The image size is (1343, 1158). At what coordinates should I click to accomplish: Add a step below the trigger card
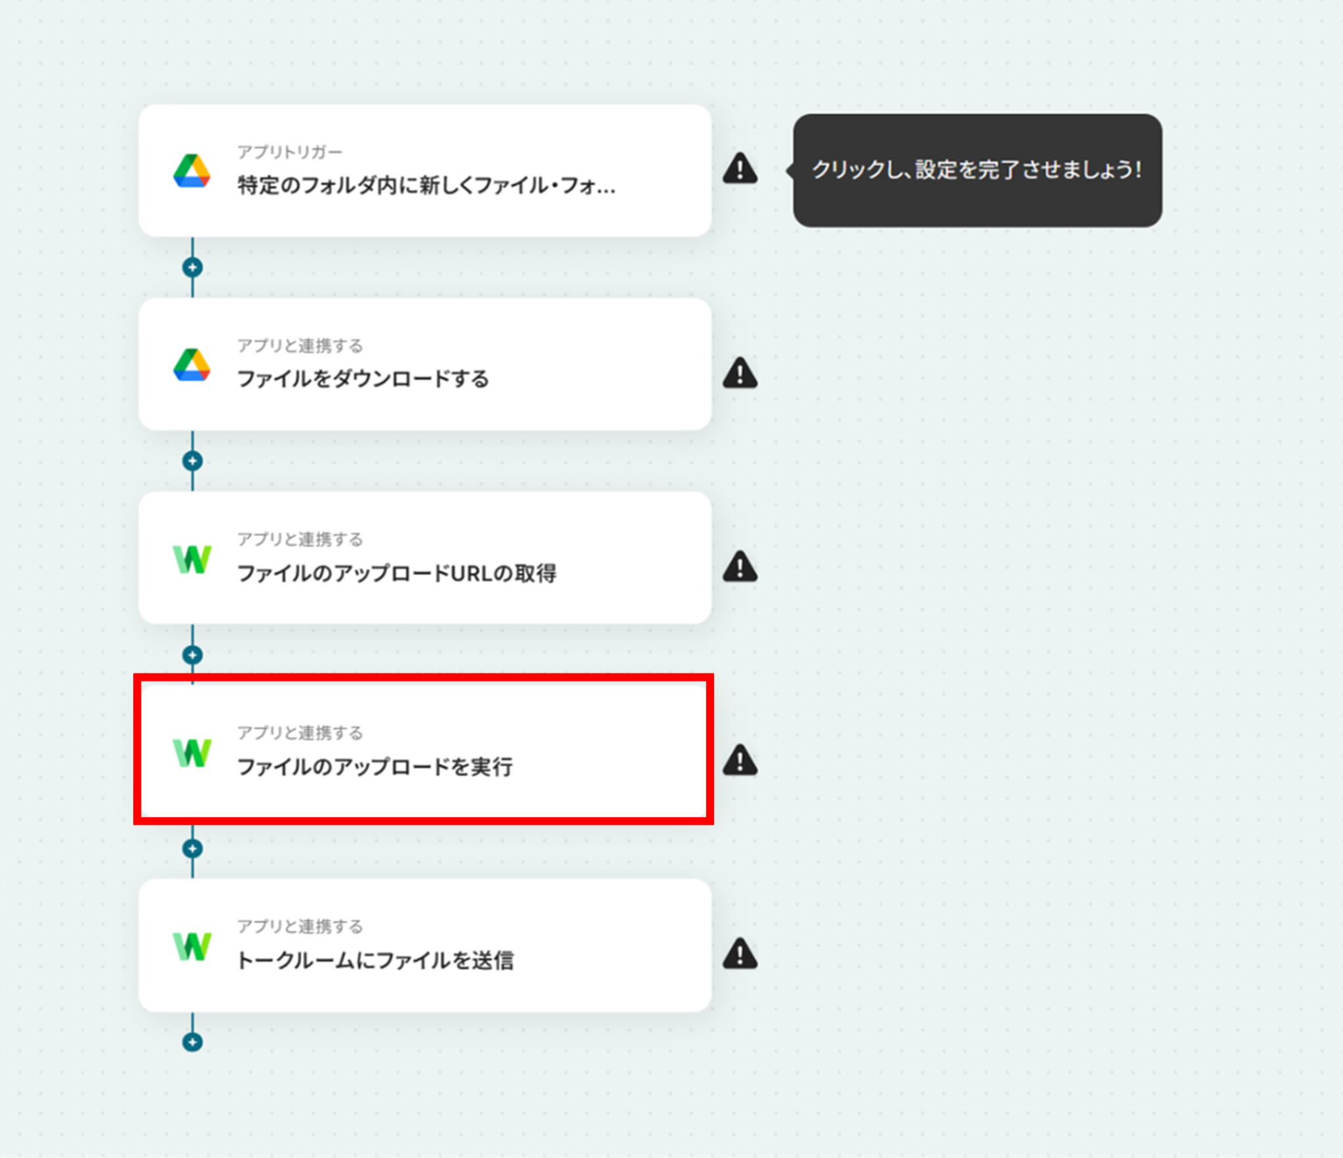point(192,268)
